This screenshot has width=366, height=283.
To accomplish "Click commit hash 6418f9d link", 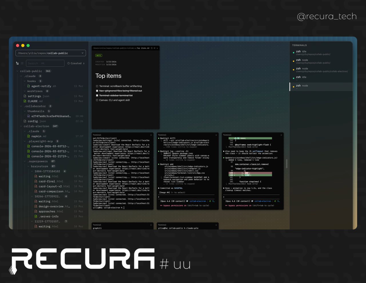I will (x=178, y=188).
